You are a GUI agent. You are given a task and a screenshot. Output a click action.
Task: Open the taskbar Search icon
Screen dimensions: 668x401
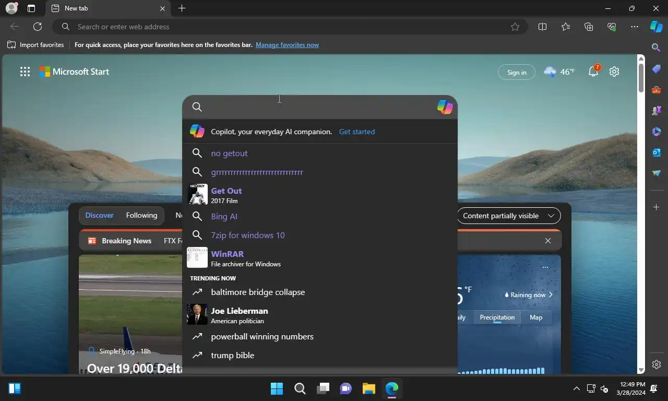click(x=300, y=388)
